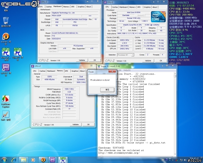Screen dimensions: 203x163
Task: Click OK in Mainboard CPU-Z window
Action: click(x=95, y=60)
